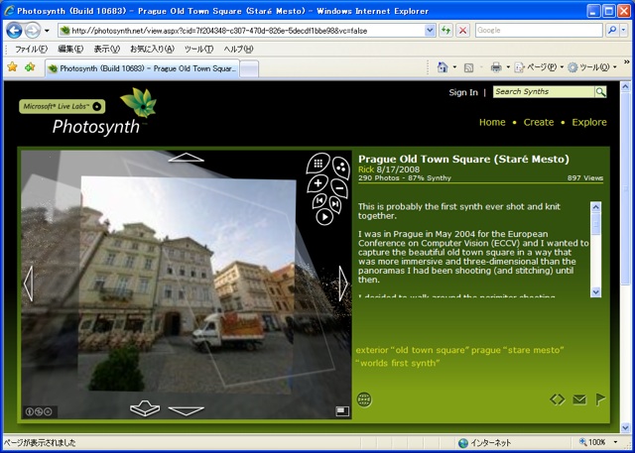Pan the synth view left with left arrow
This screenshot has width=635, height=453.
pos(29,283)
